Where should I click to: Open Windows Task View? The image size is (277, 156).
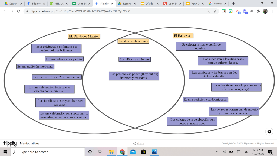point(100,152)
